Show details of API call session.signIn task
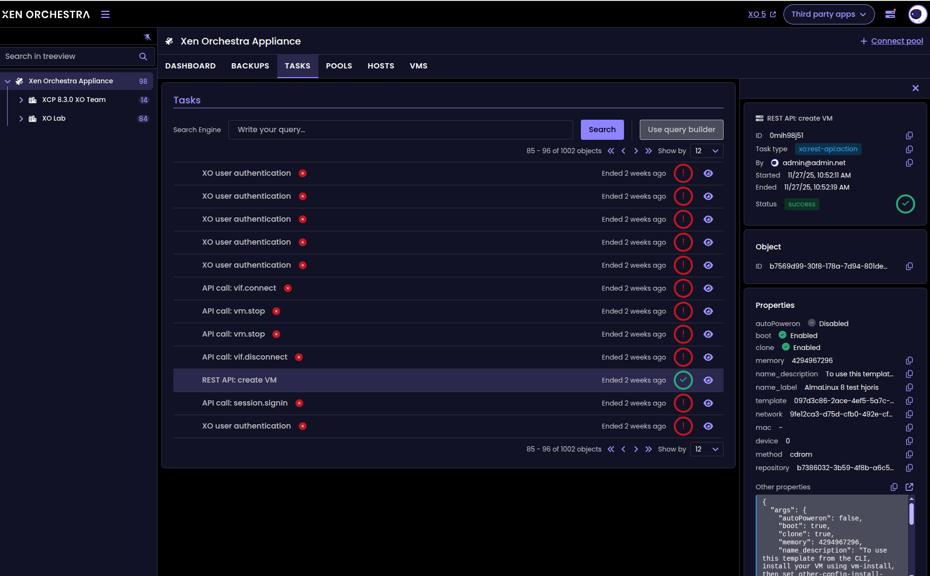The image size is (930, 576). pyautogui.click(x=708, y=403)
